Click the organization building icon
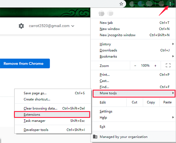 95,137
